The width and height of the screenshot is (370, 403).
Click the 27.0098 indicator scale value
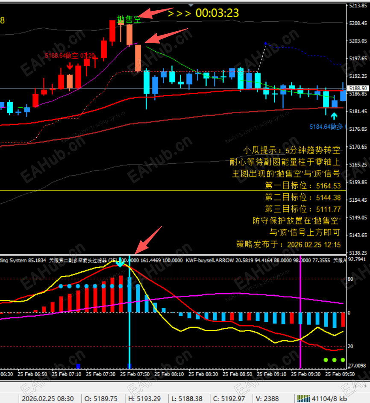[x=357, y=365]
